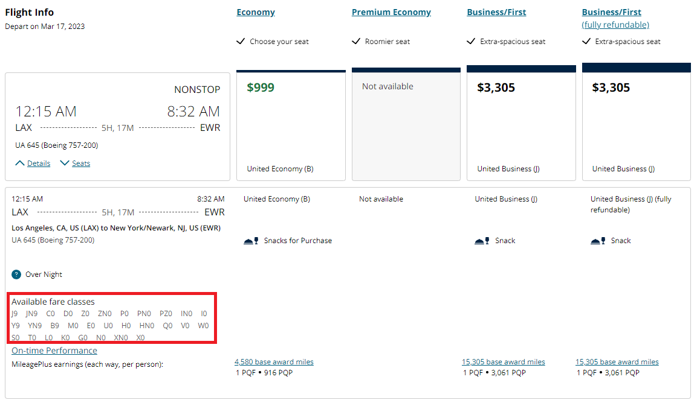
Task: Open the Economy column header
Action: coord(255,11)
